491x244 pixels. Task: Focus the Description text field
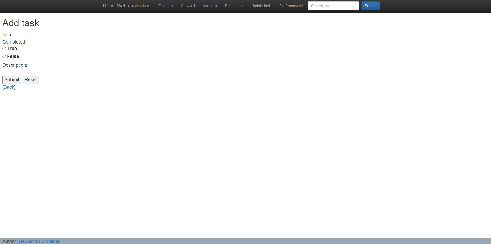click(x=58, y=65)
